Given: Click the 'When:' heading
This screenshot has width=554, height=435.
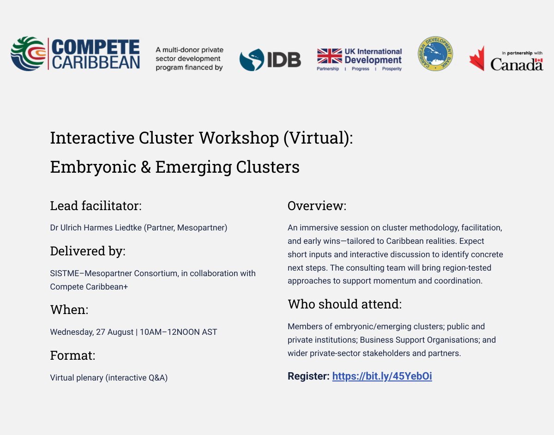Looking at the screenshot, I should [x=69, y=310].
